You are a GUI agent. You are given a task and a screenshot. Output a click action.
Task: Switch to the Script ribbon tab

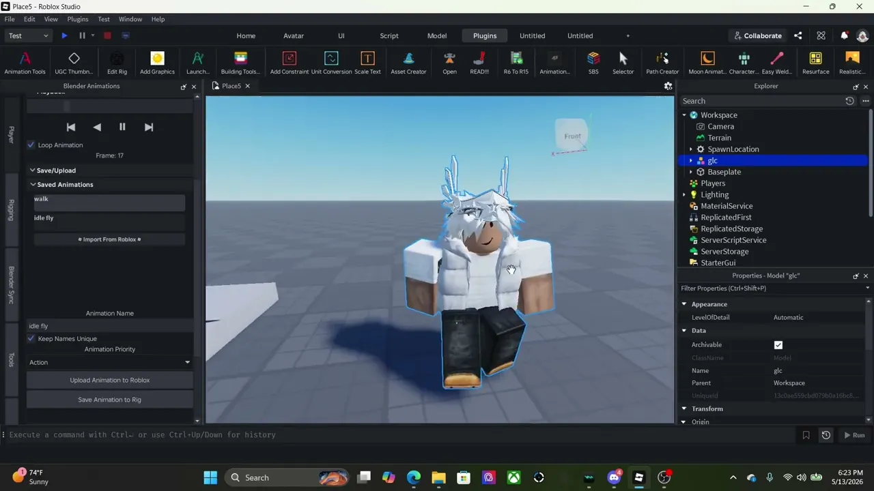pos(389,35)
